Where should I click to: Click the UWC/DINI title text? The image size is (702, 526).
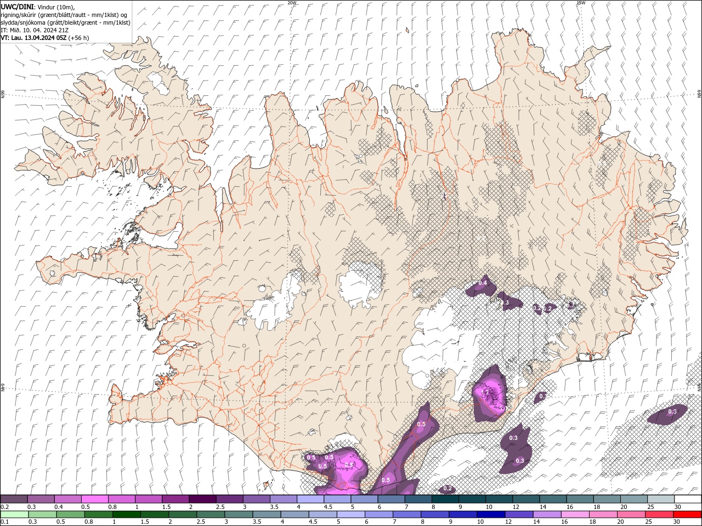16,7
